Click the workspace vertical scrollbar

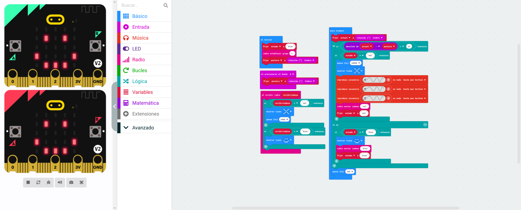click(519, 104)
